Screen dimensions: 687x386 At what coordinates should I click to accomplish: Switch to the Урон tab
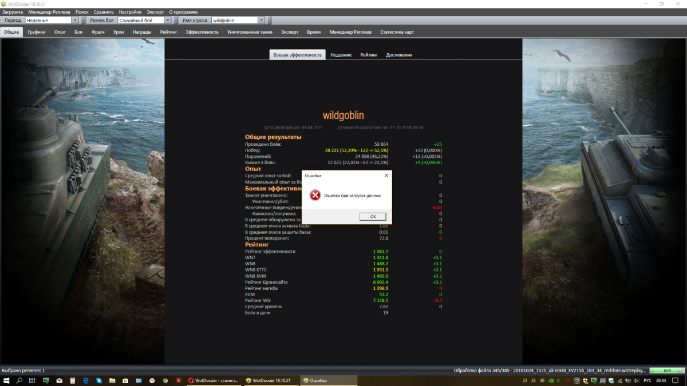pyautogui.click(x=119, y=32)
